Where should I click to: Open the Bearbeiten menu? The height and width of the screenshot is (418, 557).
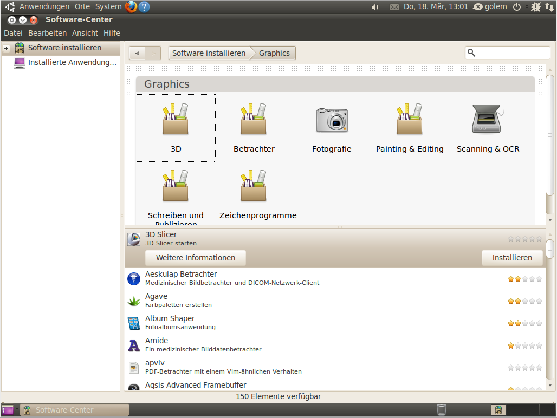(x=48, y=33)
